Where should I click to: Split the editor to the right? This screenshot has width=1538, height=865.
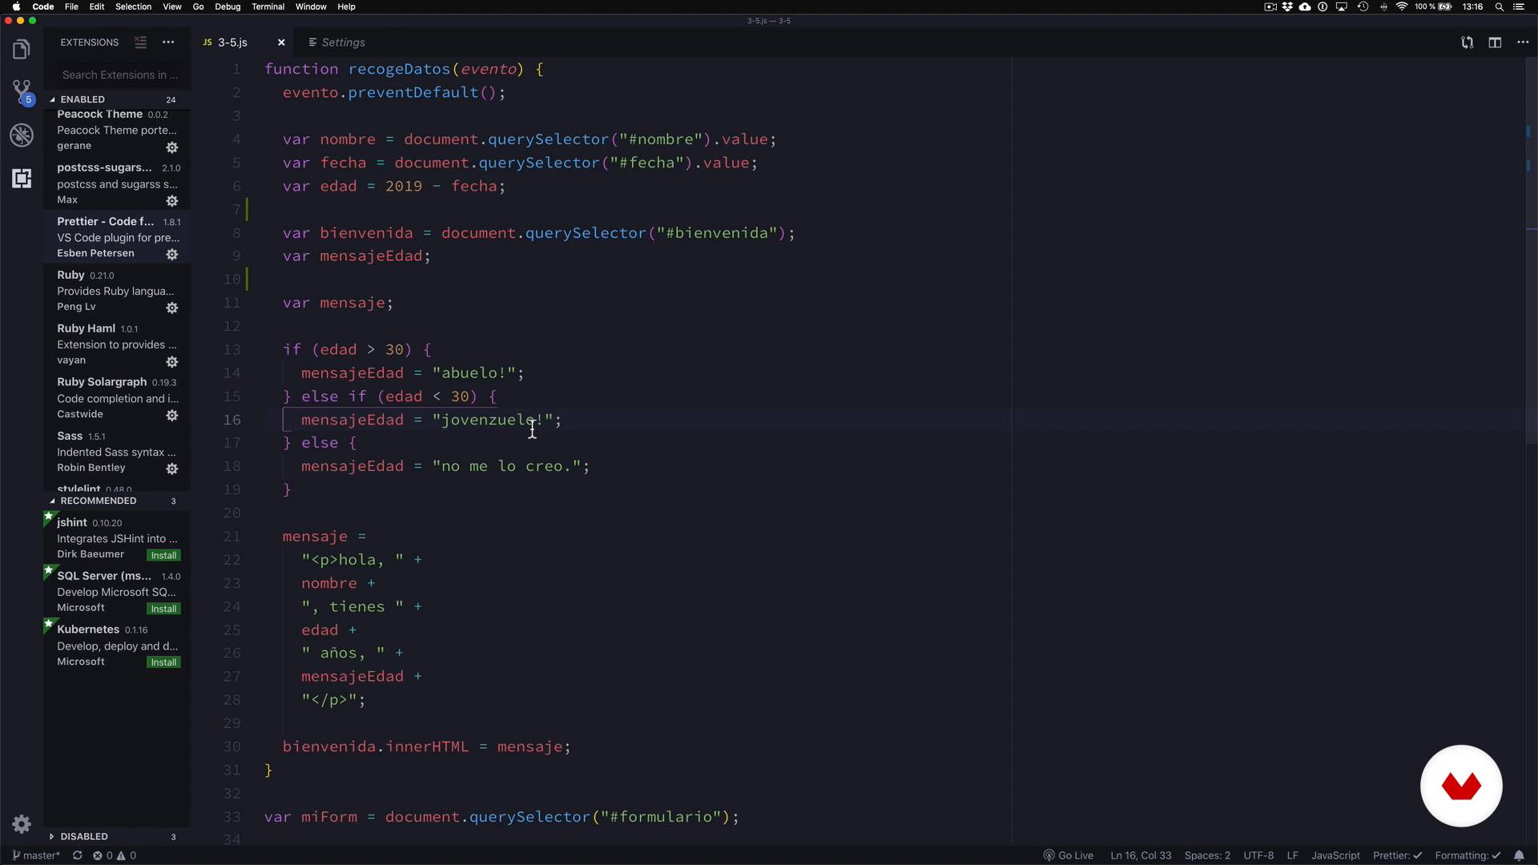coord(1495,42)
